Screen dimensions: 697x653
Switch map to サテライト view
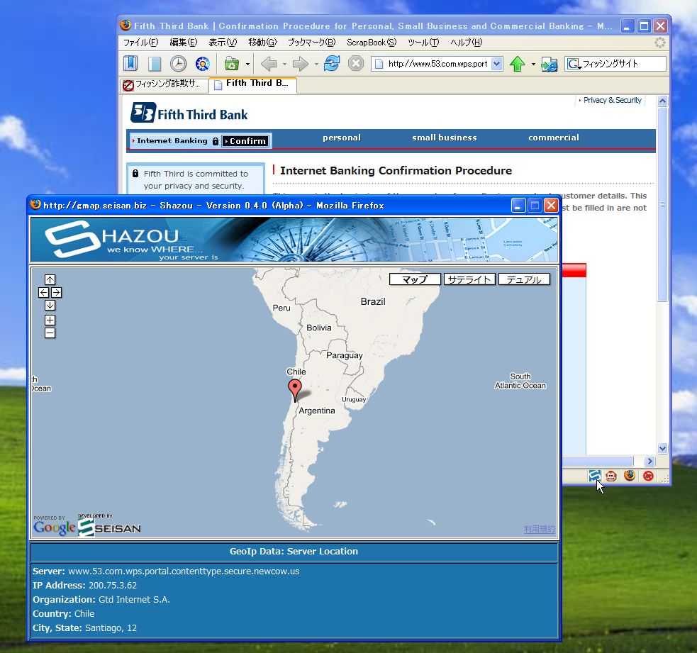[x=469, y=279]
